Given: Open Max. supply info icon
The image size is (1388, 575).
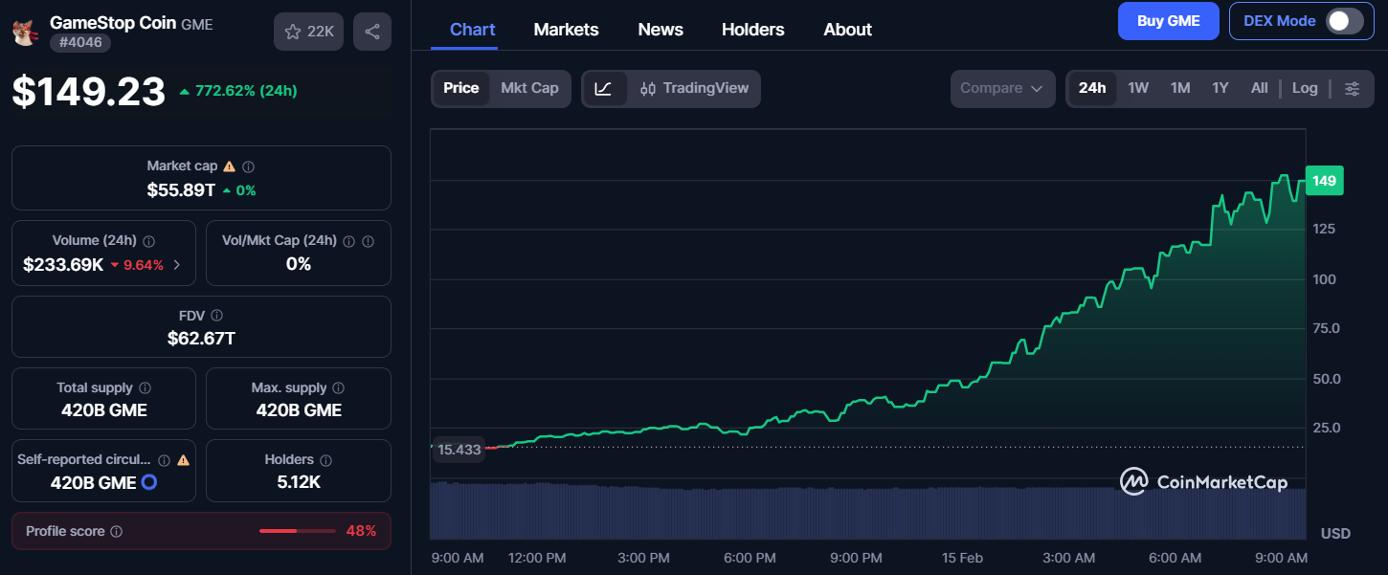Looking at the screenshot, I should point(339,388).
